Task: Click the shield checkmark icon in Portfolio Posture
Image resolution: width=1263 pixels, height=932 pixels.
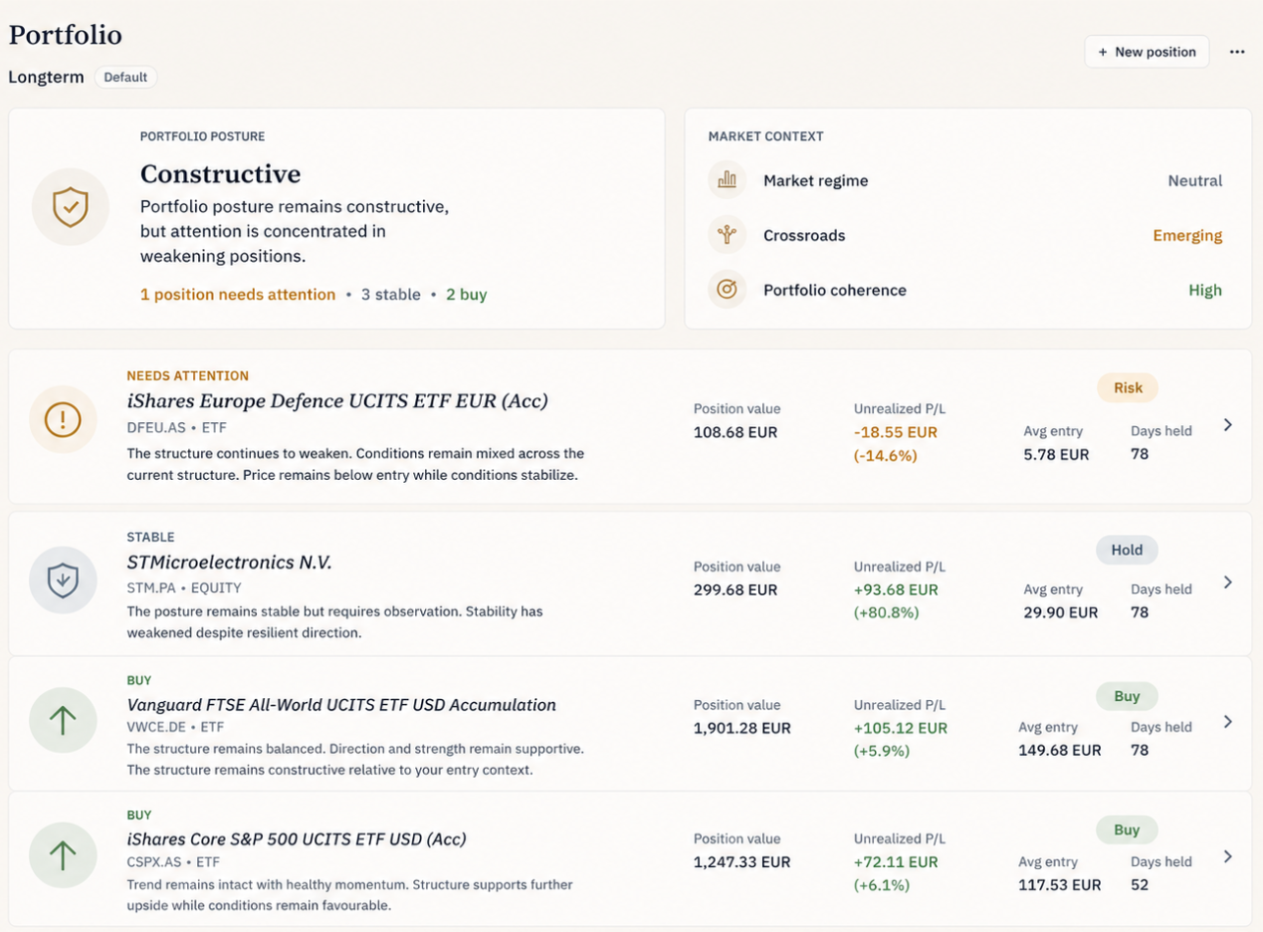Action: pos(70,207)
